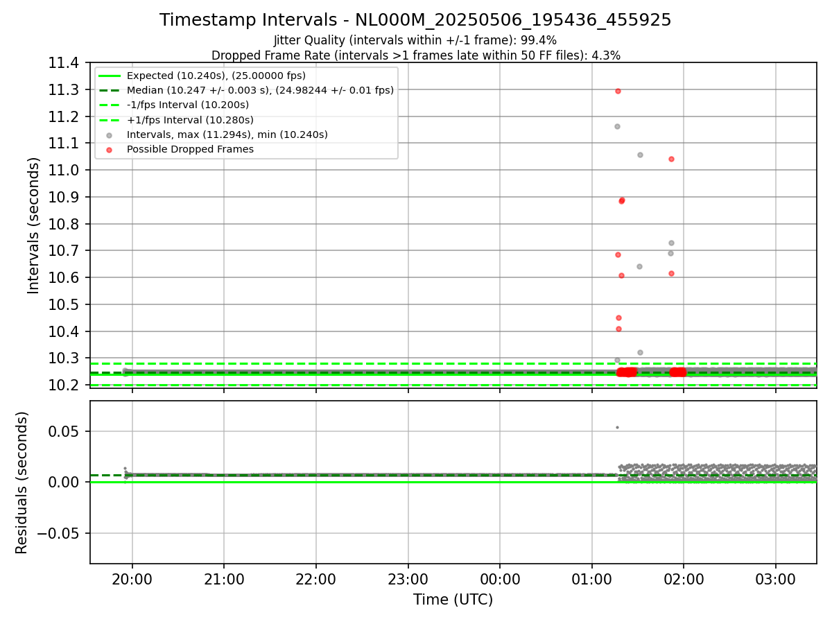The width and height of the screenshot is (832, 624).
Task: Click the red point near 11.04 seconds
Action: 671,159
